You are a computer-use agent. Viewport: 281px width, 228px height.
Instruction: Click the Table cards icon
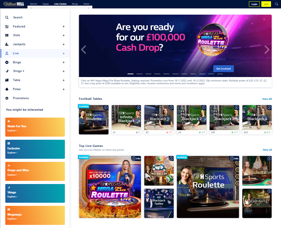tap(7, 80)
